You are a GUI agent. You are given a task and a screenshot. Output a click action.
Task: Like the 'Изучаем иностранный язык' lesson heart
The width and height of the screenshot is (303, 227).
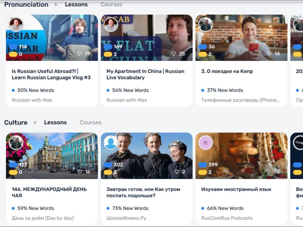268,172
